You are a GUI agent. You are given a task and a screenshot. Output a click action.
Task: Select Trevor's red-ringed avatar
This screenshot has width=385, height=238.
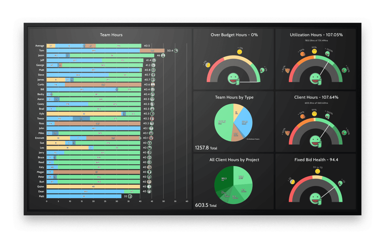(x=152, y=119)
